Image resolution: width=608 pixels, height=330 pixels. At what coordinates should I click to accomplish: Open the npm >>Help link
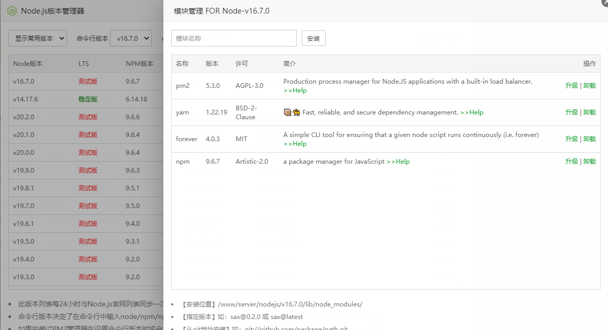[x=398, y=162]
